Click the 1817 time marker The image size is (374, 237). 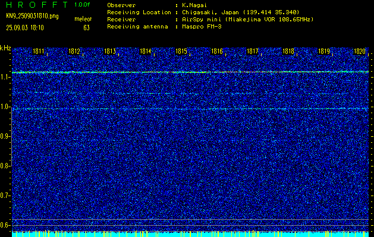(253, 52)
